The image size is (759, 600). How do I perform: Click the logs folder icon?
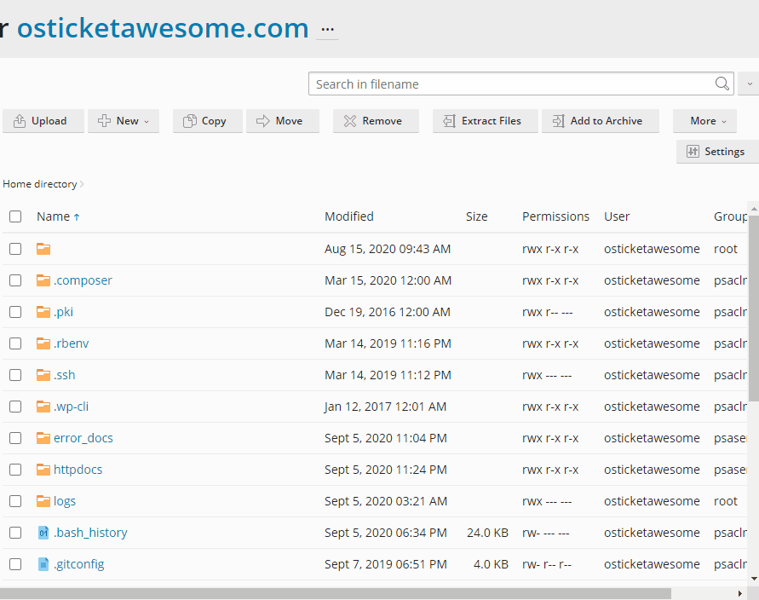tap(43, 501)
